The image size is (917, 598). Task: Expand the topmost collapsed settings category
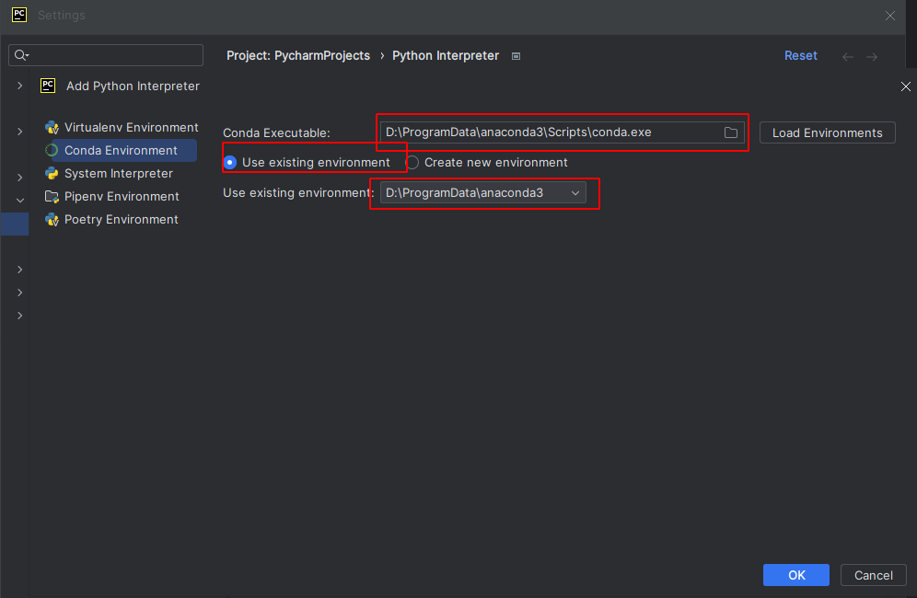(19, 85)
